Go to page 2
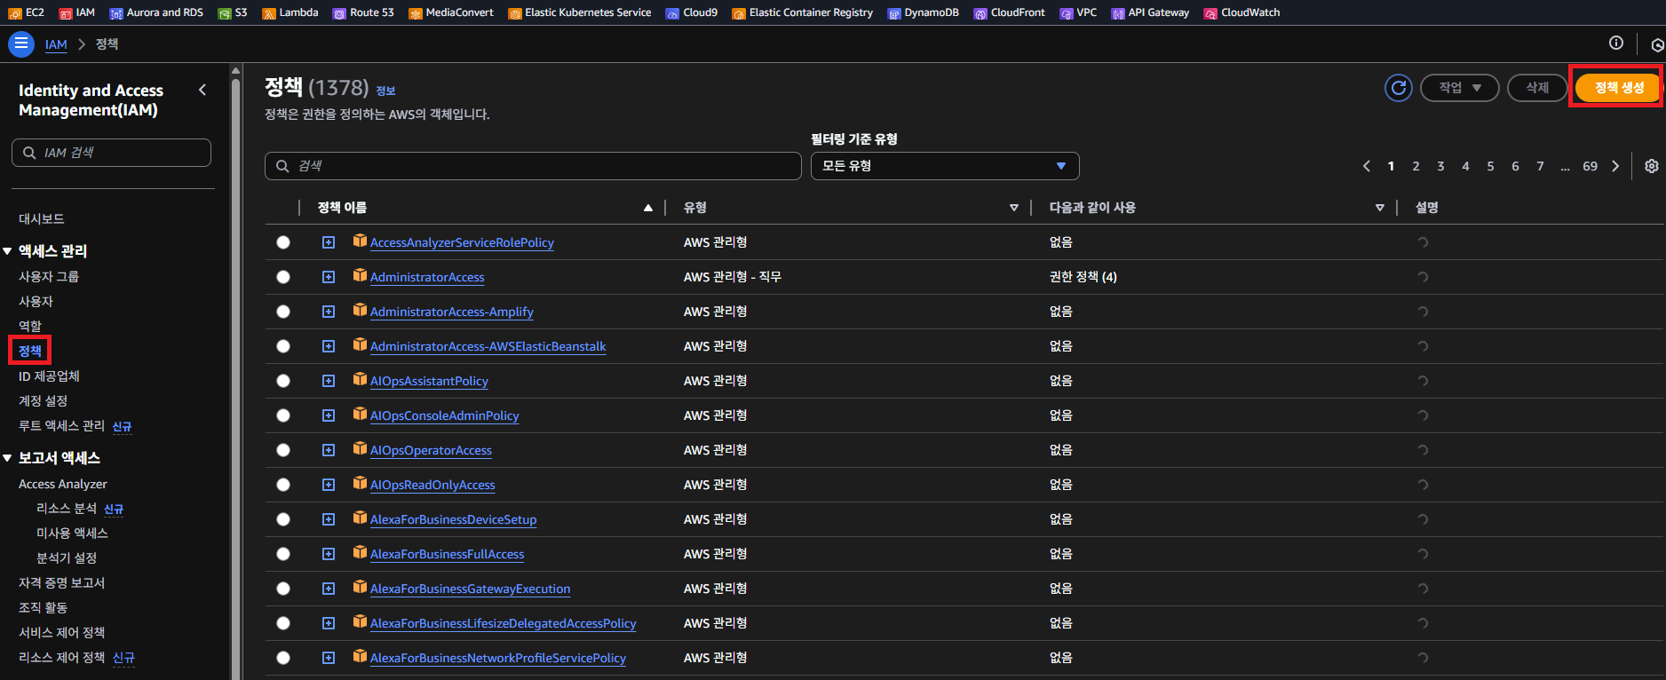The height and width of the screenshot is (680, 1666). click(1416, 166)
